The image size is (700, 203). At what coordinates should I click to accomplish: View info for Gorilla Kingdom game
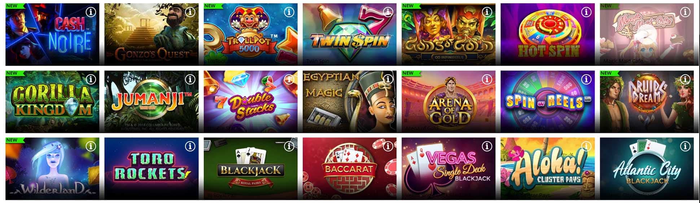[91, 79]
